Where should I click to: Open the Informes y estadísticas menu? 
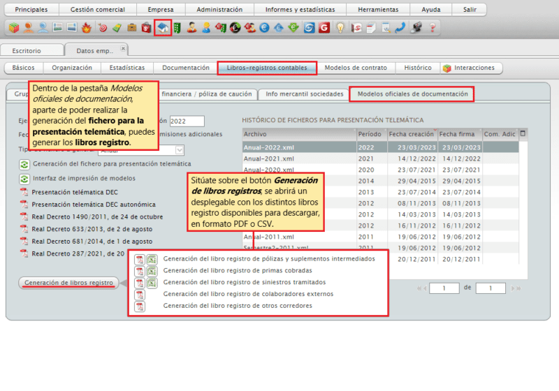295,10
